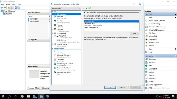177x99 pixels.
Task: Click the Windows Start button
Action: coord(3,97)
